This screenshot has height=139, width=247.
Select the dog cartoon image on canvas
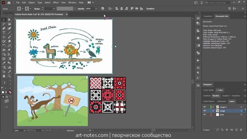point(52,101)
